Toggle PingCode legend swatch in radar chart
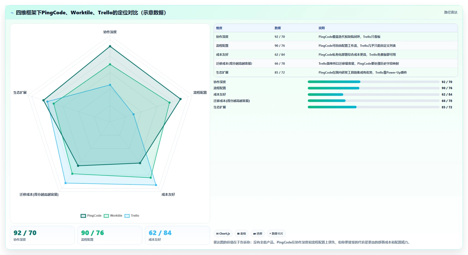The width and height of the screenshot is (468, 255). tap(83, 216)
